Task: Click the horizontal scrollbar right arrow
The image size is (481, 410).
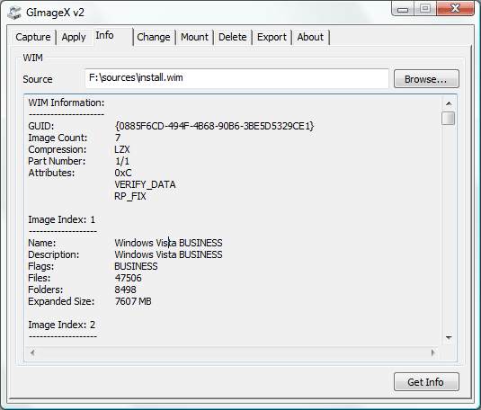Action: [433, 352]
